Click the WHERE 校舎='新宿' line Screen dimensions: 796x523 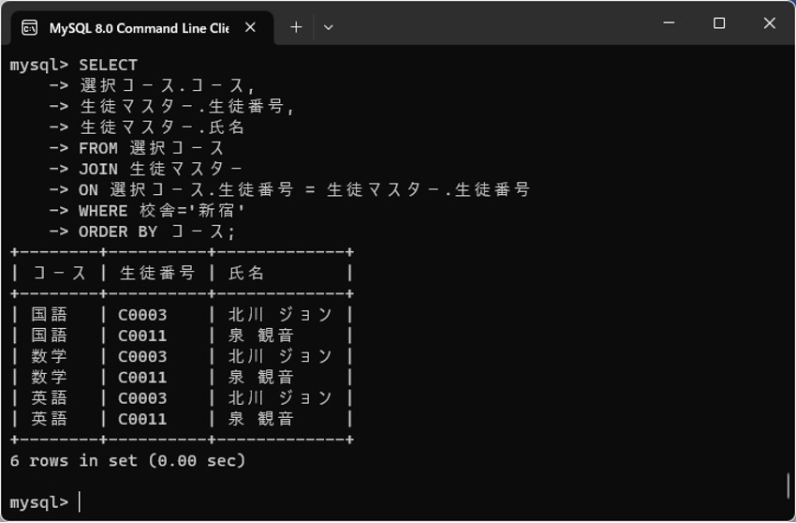pyautogui.click(x=162, y=211)
